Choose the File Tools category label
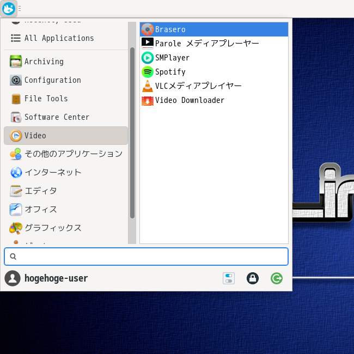 pos(46,99)
